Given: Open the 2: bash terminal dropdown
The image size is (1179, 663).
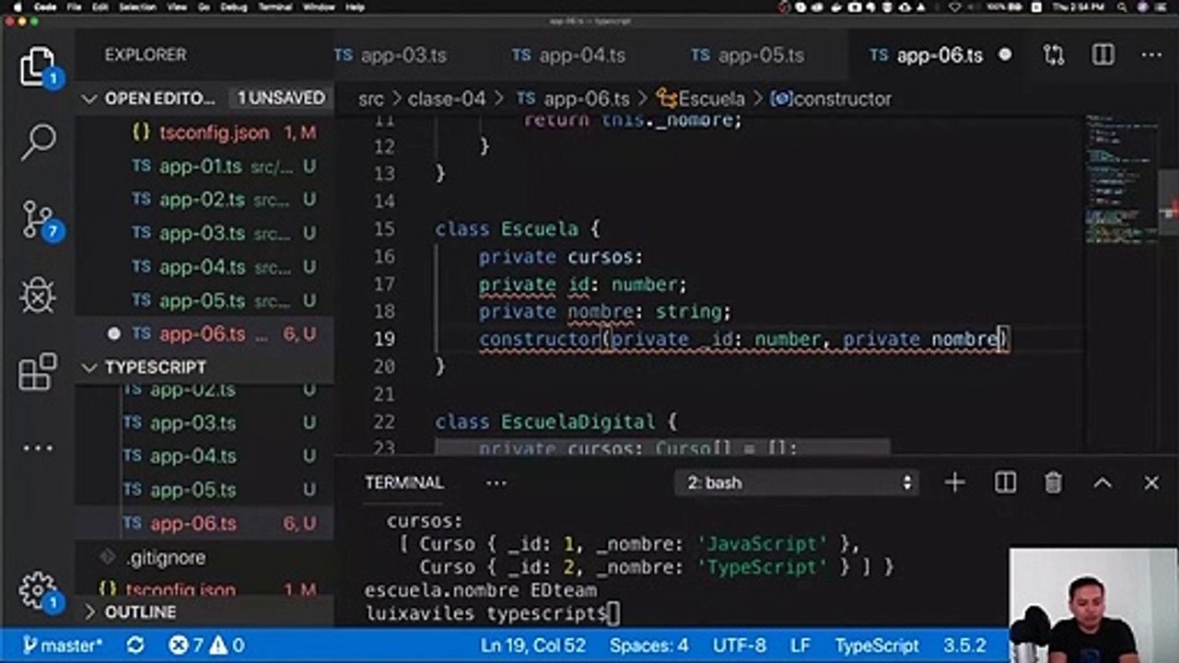Looking at the screenshot, I should [x=796, y=483].
